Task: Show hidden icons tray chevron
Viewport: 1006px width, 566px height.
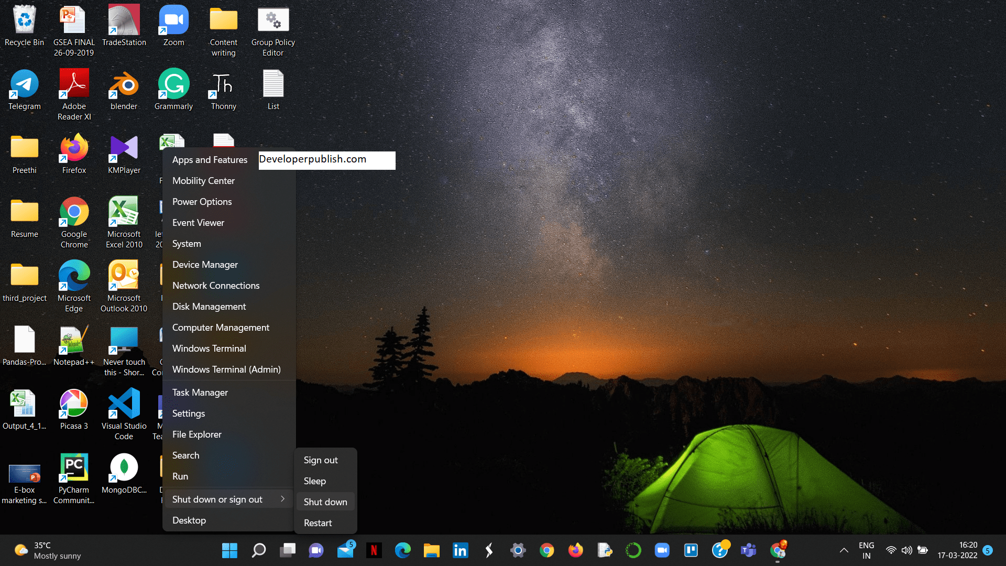Action: [844, 550]
